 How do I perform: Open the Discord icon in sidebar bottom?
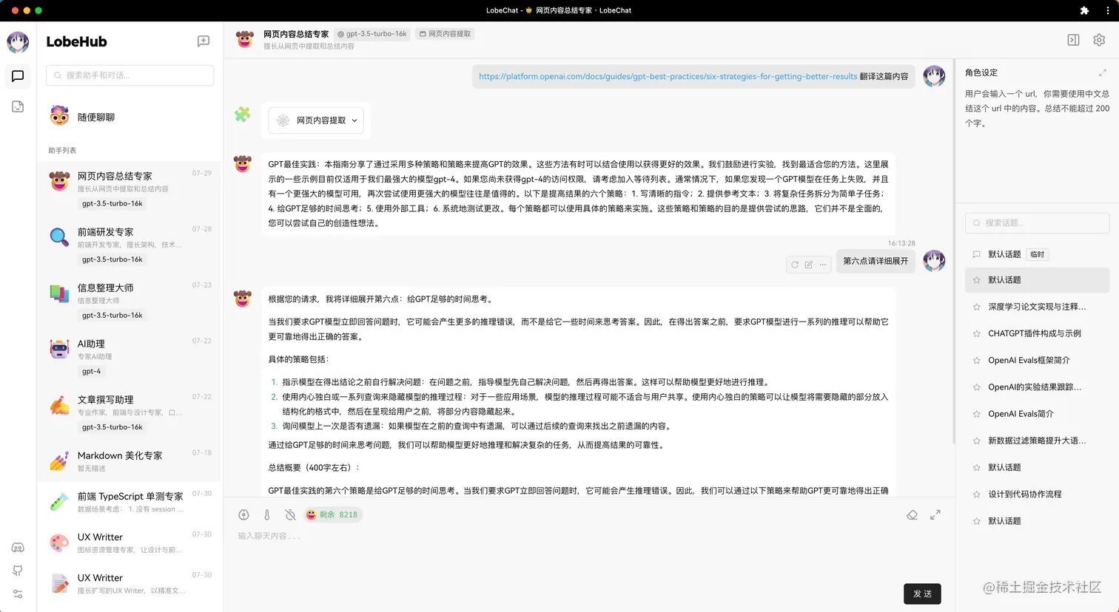tap(18, 548)
